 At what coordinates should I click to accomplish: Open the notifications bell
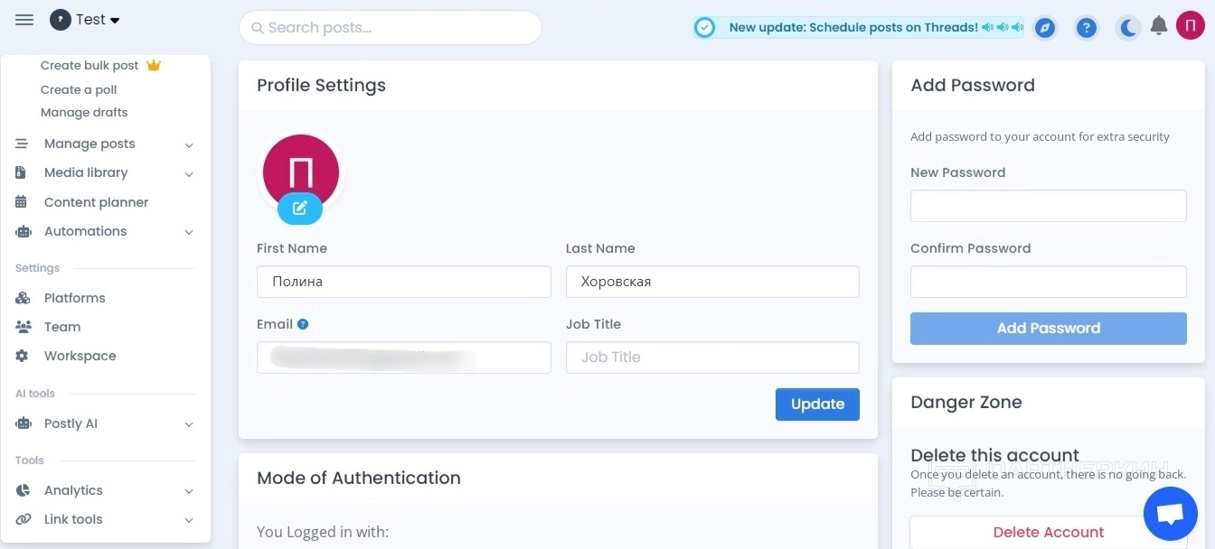point(1158,26)
